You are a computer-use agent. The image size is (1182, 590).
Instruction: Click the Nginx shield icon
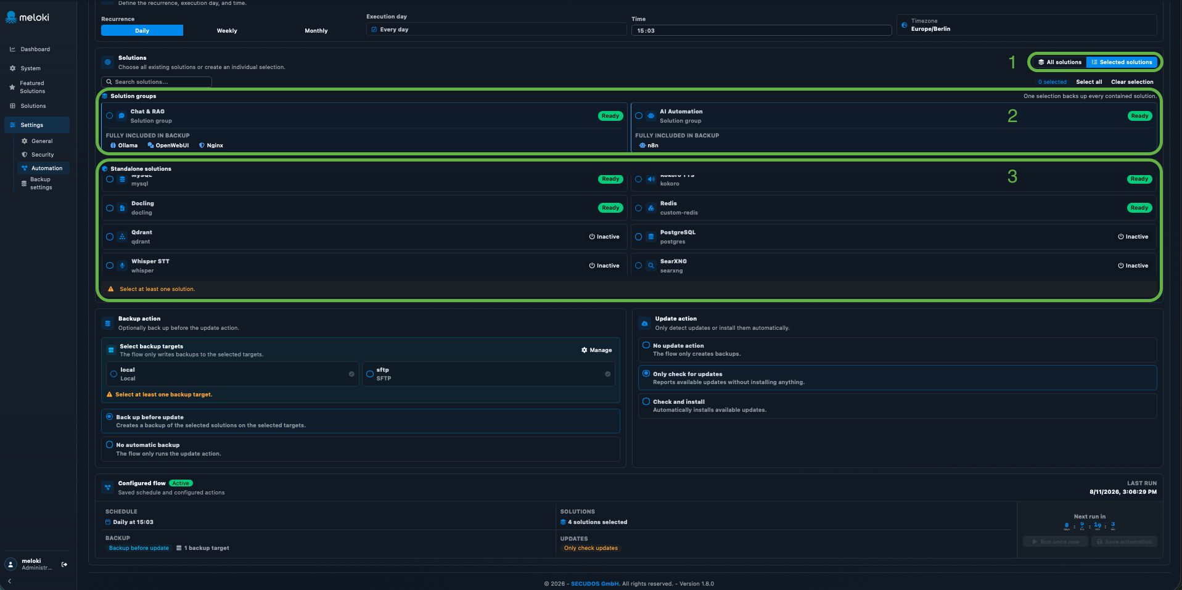point(202,145)
